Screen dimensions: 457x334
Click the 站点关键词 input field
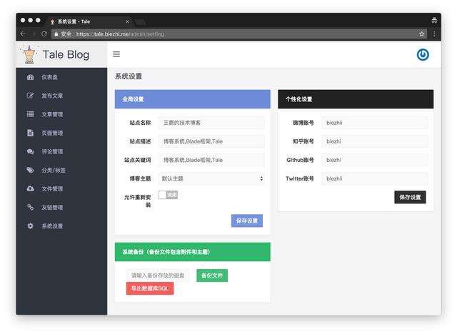coord(211,160)
